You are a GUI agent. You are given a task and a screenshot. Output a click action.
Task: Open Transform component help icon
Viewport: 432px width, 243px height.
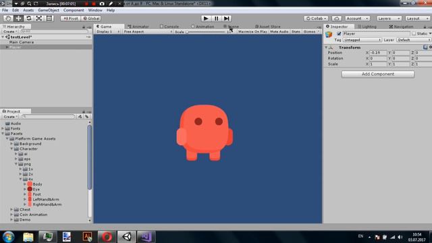pyautogui.click(x=425, y=47)
